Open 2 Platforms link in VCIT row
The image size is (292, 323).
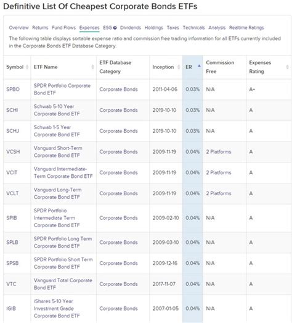tap(219, 172)
